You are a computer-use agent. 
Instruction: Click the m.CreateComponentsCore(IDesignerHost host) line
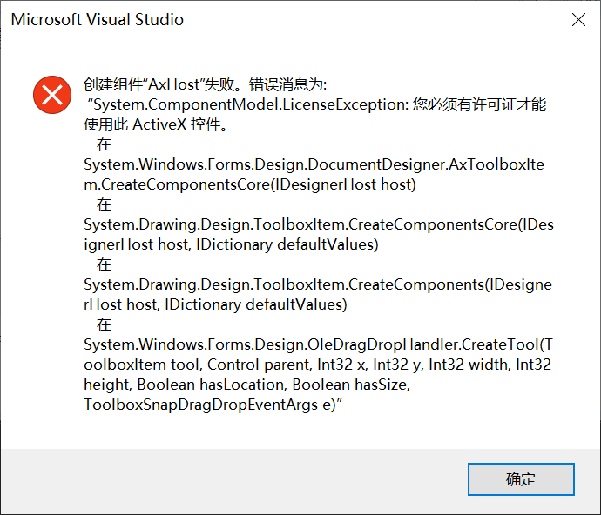[250, 184]
